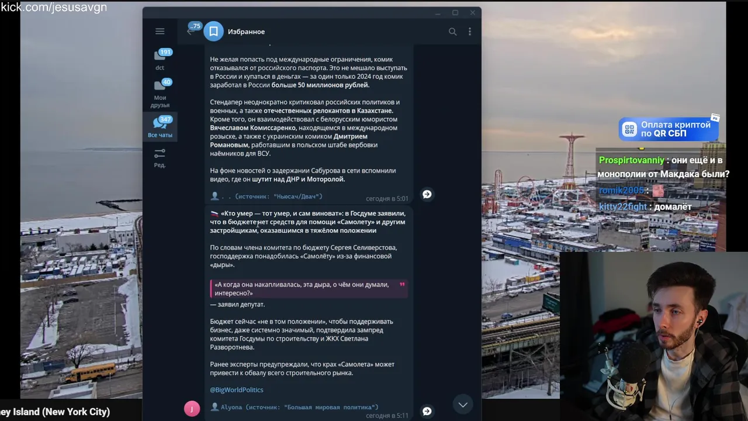748x421 pixels.
Task: Minimize the Telegram window
Action: coord(438,13)
